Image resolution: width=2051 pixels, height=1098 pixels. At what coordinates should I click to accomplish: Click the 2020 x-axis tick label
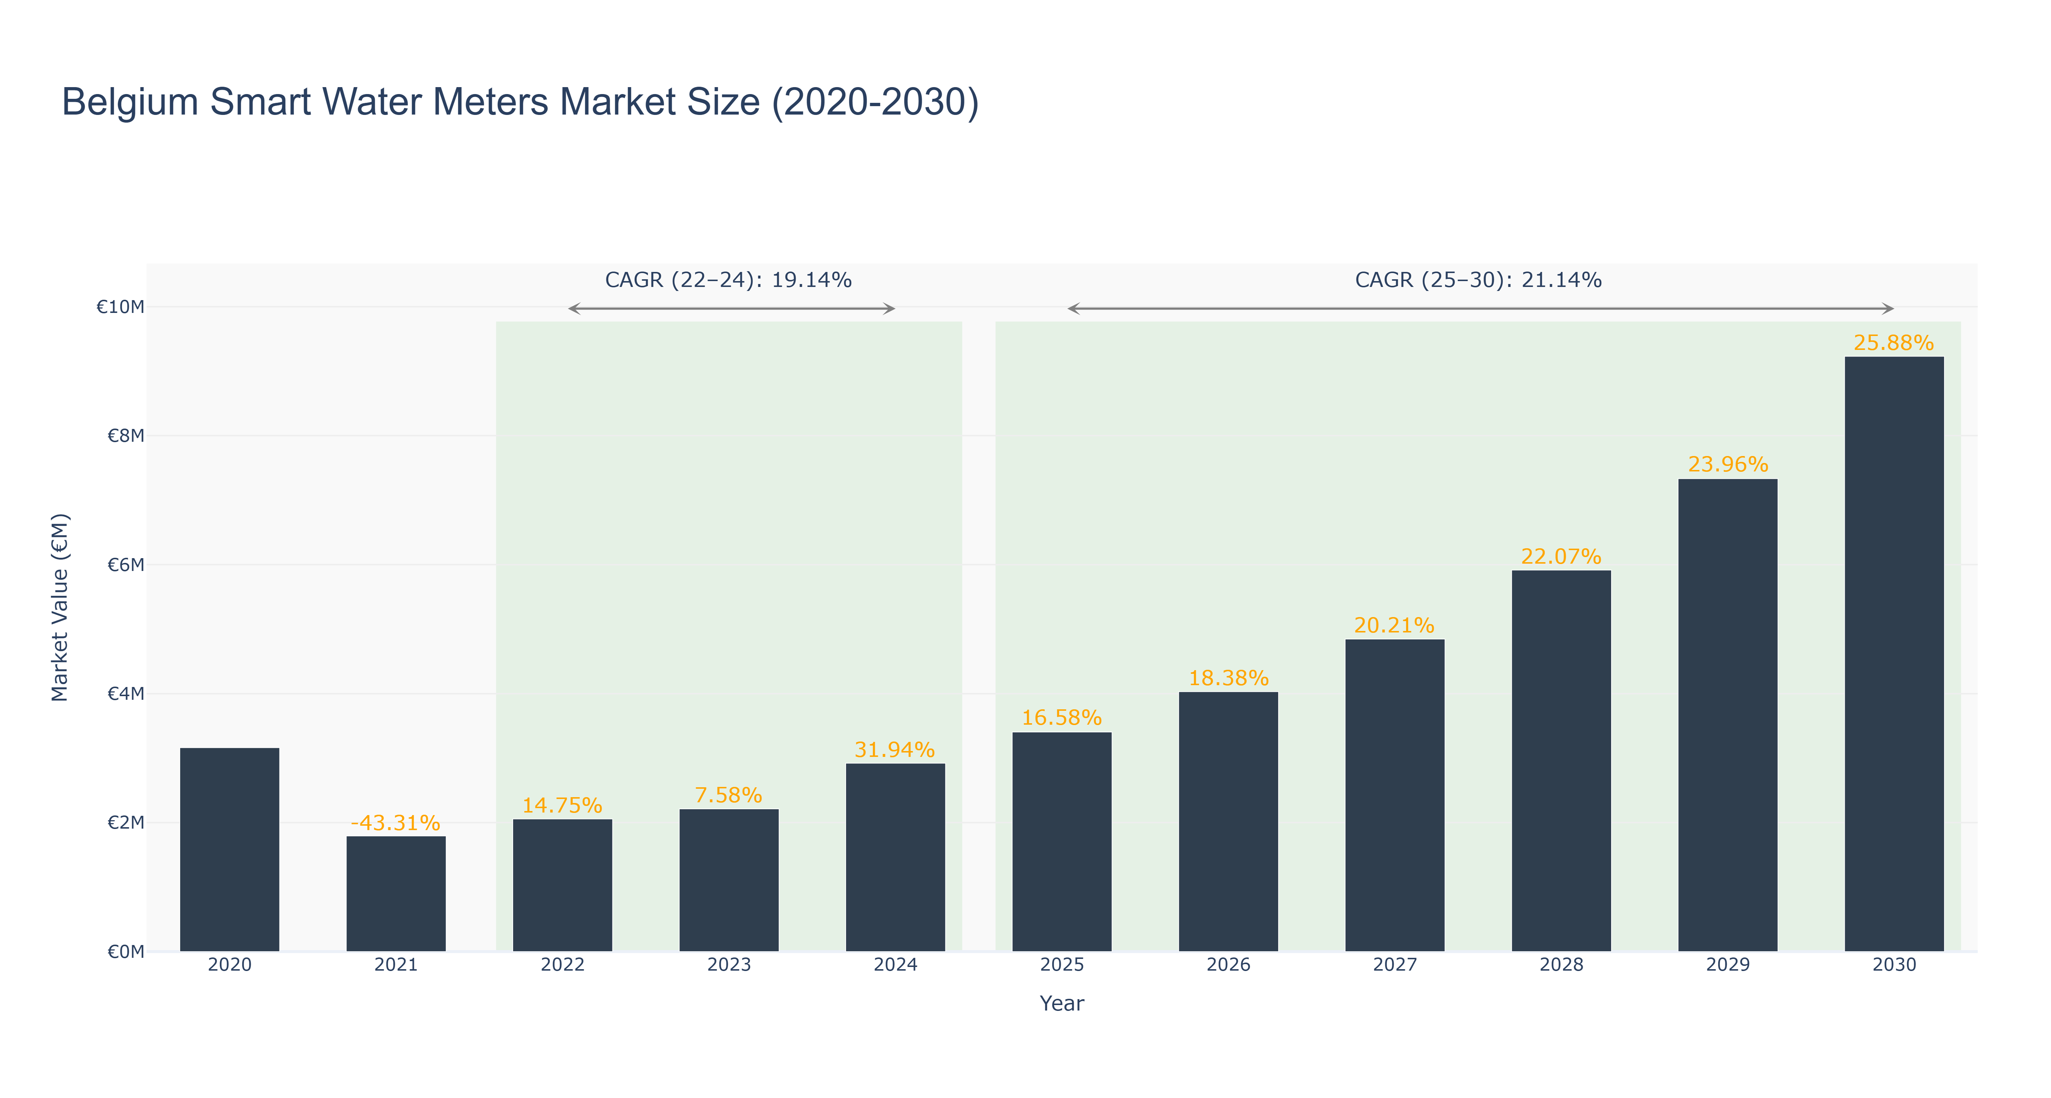click(229, 965)
